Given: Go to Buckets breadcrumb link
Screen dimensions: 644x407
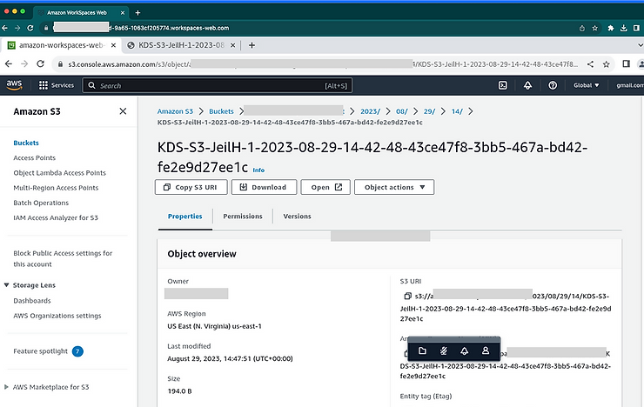Looking at the screenshot, I should [x=221, y=111].
